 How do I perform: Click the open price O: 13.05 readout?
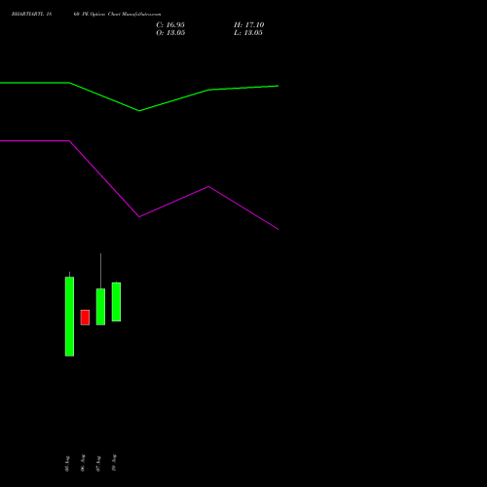(x=170, y=33)
